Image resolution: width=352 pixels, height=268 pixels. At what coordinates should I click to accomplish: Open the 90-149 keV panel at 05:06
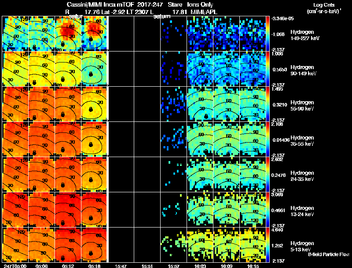point(41,69)
